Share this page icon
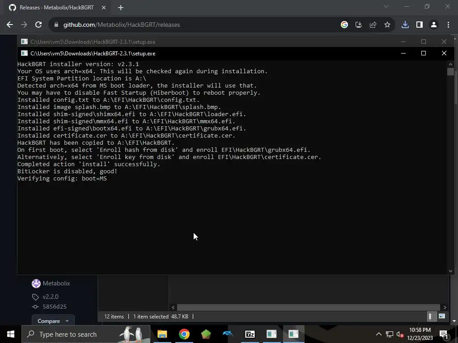458x343 pixels. tap(373, 25)
